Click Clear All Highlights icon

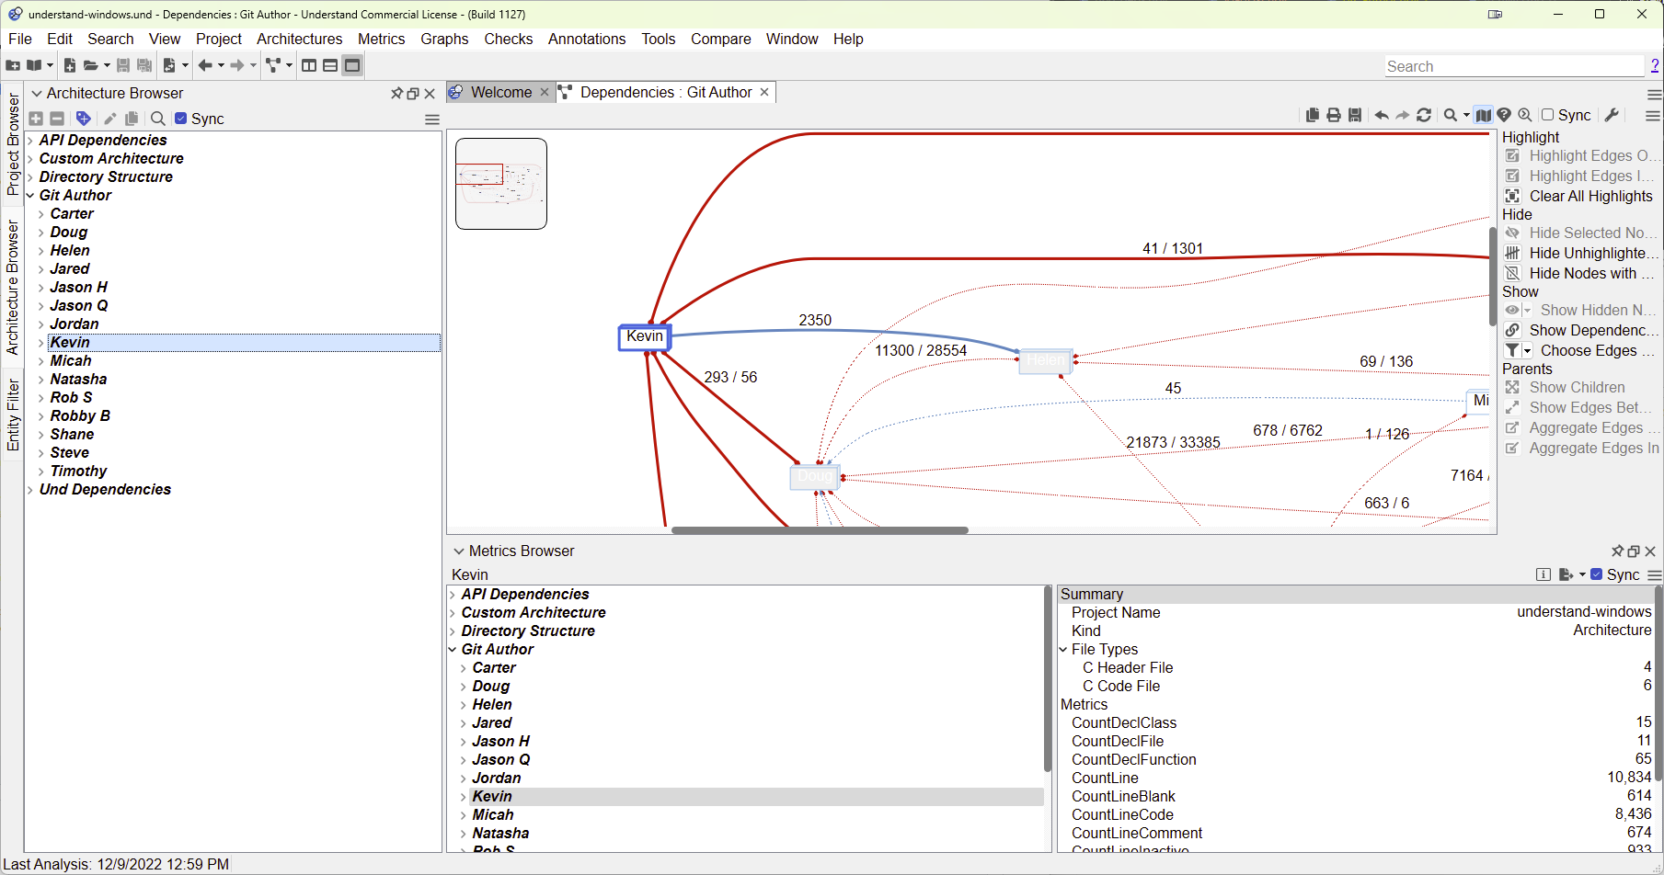[x=1512, y=196]
